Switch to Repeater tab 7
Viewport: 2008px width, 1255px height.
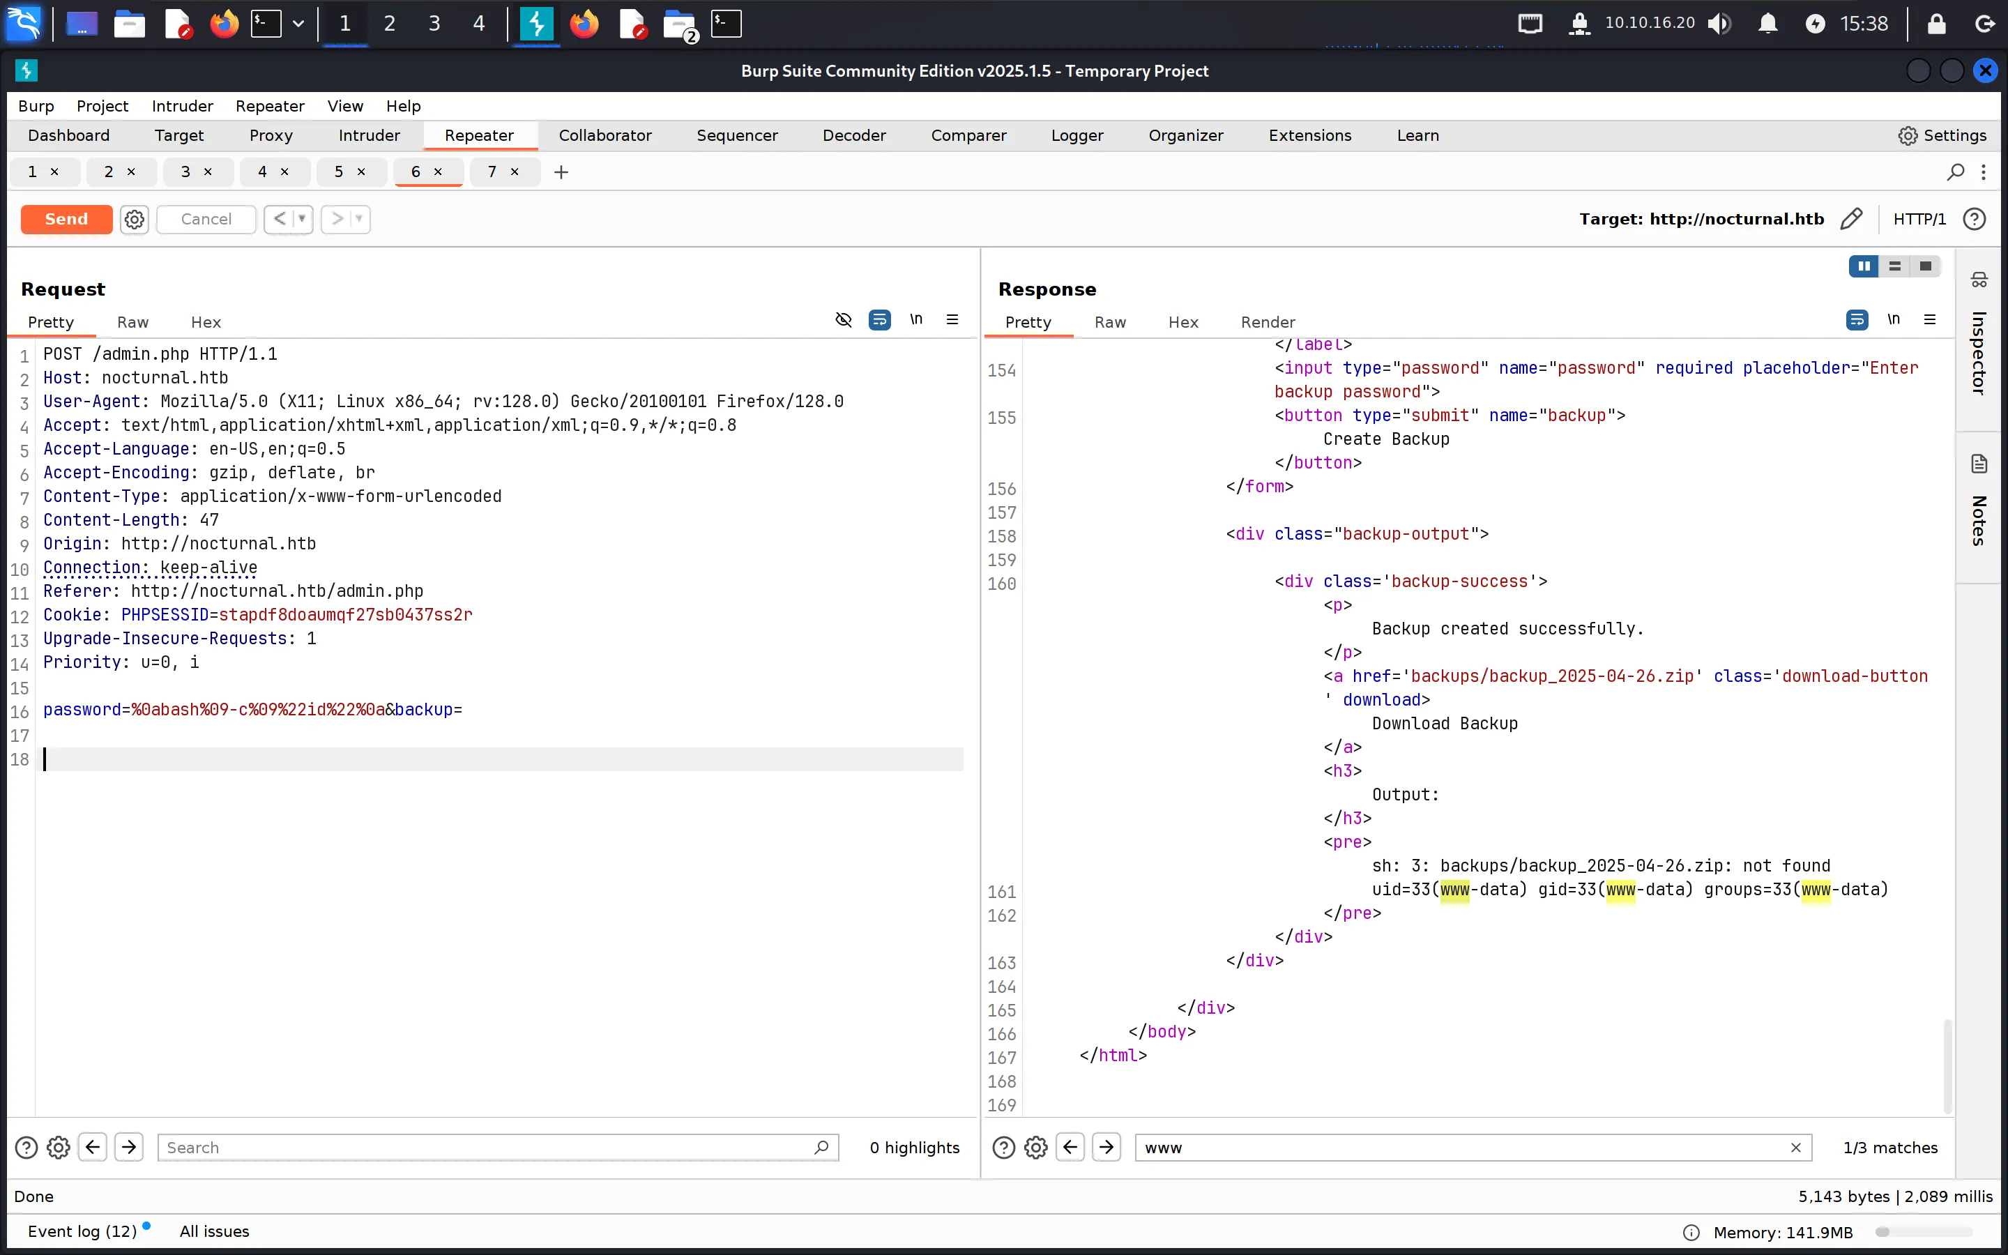pyautogui.click(x=492, y=172)
